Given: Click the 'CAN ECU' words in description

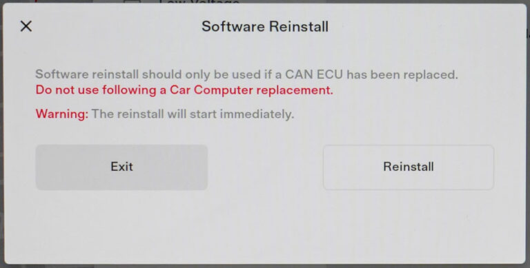Looking at the screenshot, I should pos(314,74).
